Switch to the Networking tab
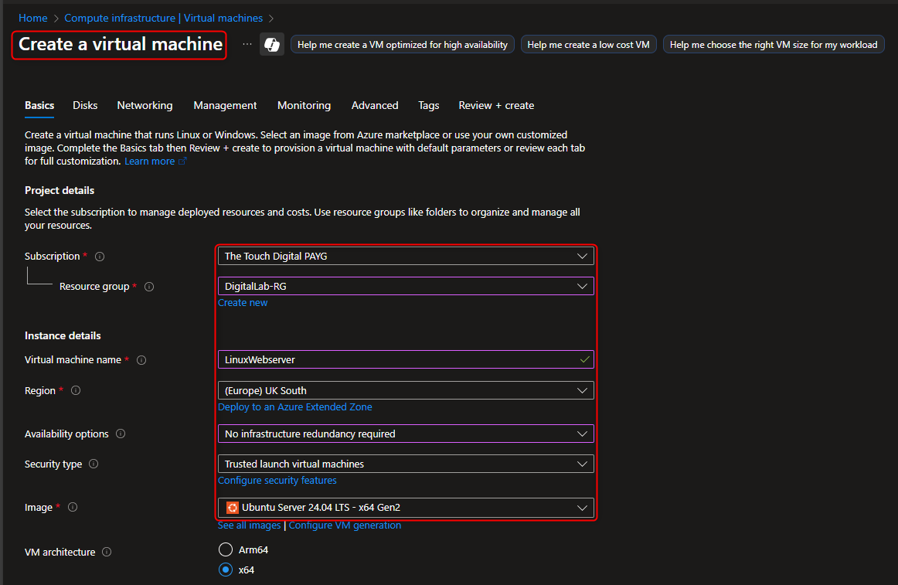898x585 pixels. pyautogui.click(x=145, y=105)
